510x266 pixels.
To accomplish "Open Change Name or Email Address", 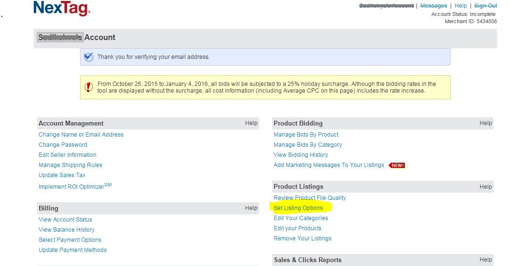I will [81, 135].
